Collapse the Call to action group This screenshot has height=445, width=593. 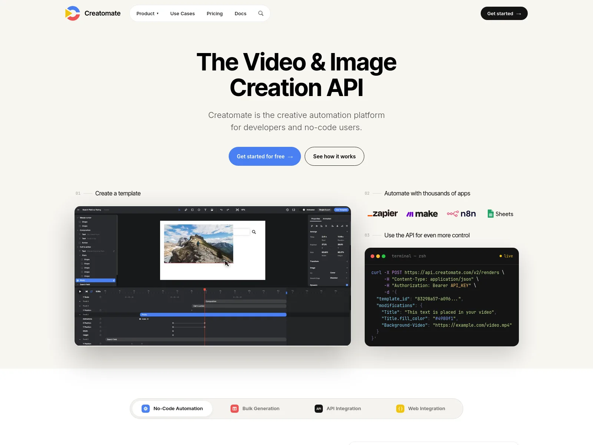(x=78, y=247)
